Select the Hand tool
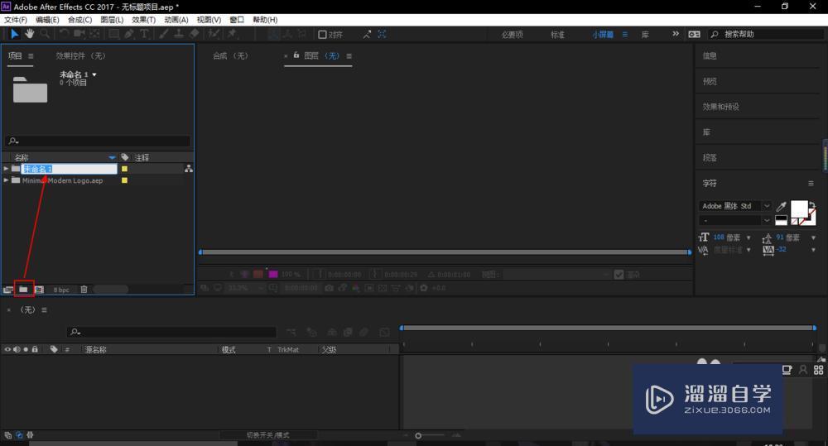828x446 pixels. coord(30,34)
